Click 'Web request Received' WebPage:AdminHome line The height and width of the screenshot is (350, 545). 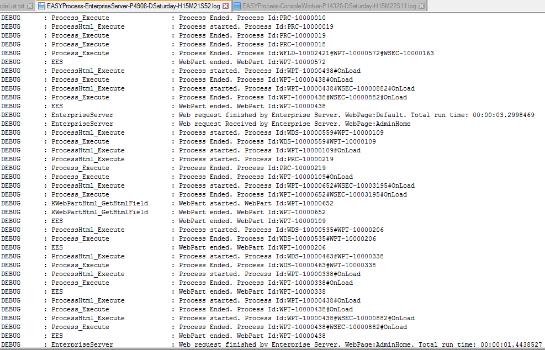tap(295, 124)
